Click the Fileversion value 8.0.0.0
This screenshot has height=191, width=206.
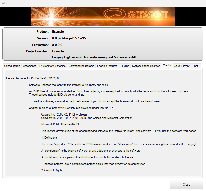57,45
